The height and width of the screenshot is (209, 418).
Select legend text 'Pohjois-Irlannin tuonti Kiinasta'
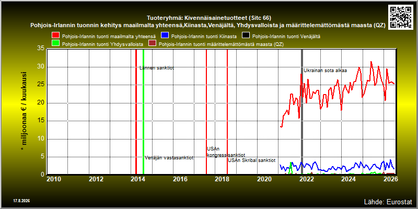click(204, 36)
